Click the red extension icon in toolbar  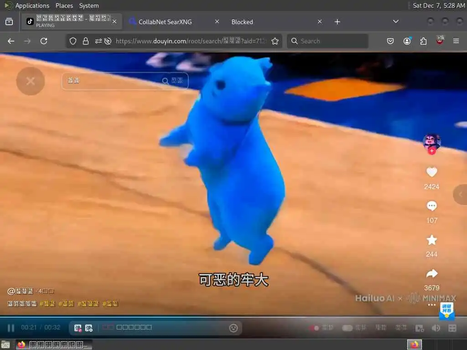coord(440,41)
